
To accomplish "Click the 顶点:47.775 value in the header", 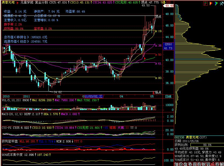I will point(150,2).
